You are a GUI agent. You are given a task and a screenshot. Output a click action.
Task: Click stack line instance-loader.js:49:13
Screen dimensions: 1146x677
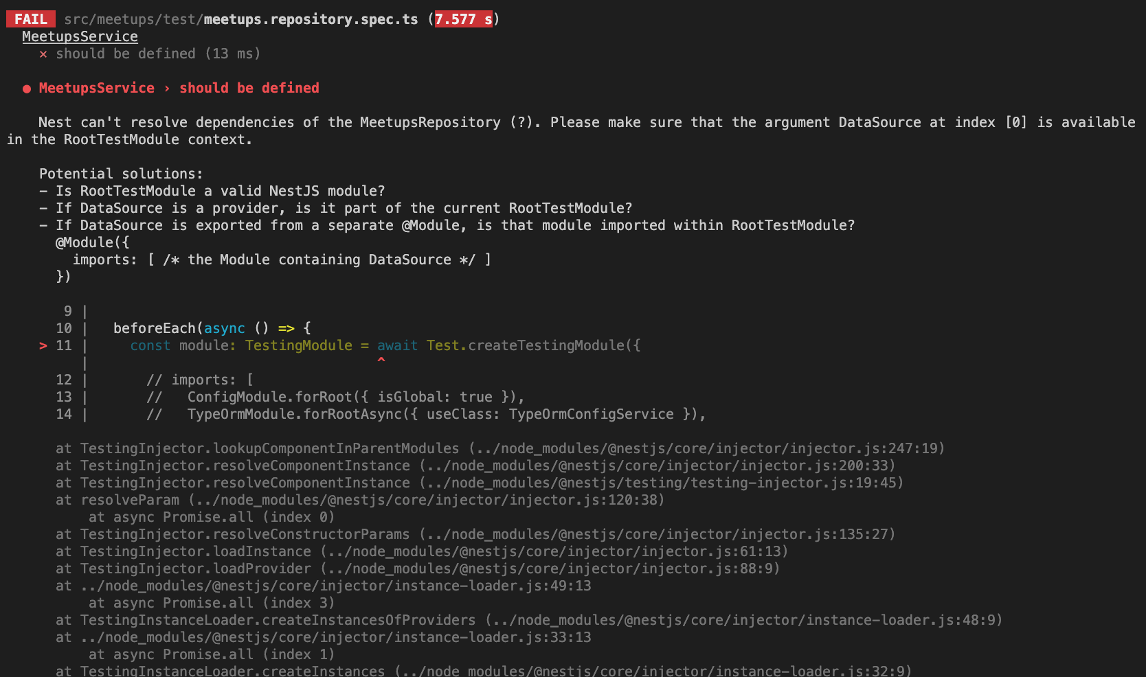(x=323, y=586)
